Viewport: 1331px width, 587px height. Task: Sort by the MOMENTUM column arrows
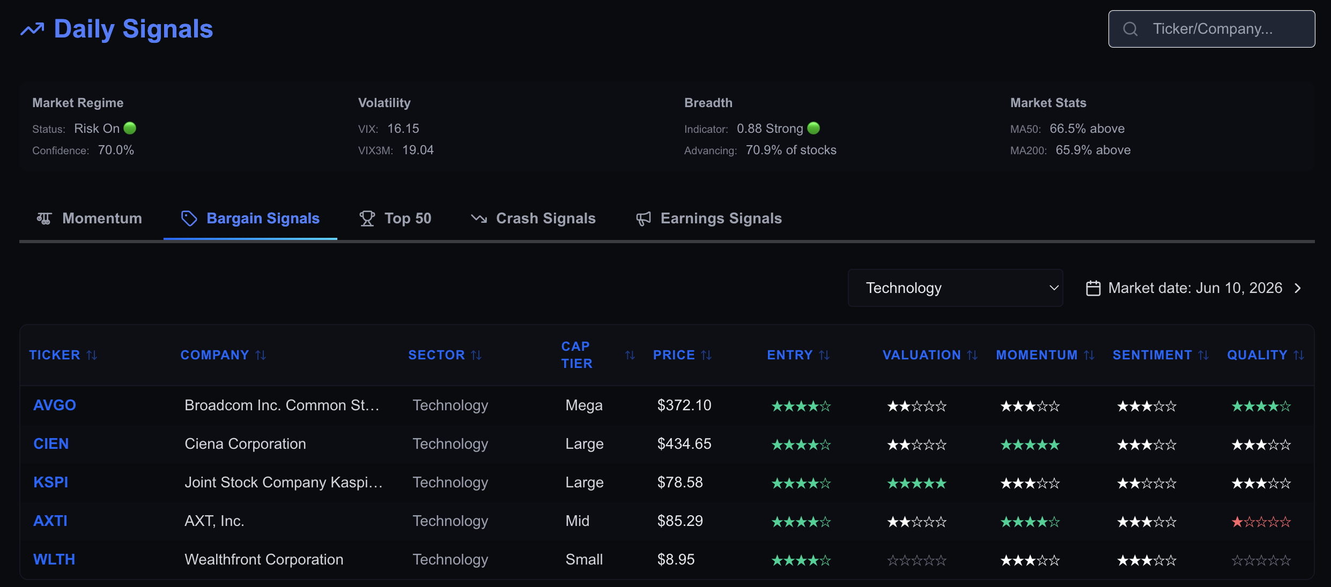click(1089, 355)
